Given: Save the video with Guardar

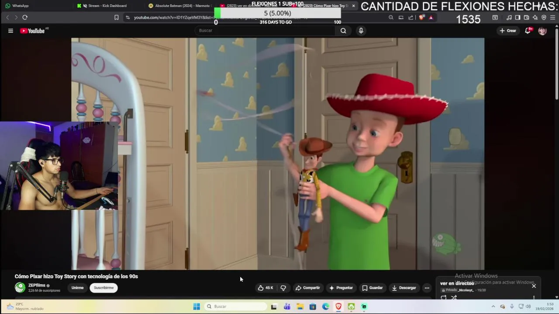Looking at the screenshot, I should (x=372, y=288).
